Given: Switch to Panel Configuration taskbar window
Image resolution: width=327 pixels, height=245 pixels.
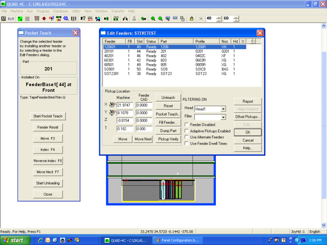Looking at the screenshot, I should tap(177, 240).
